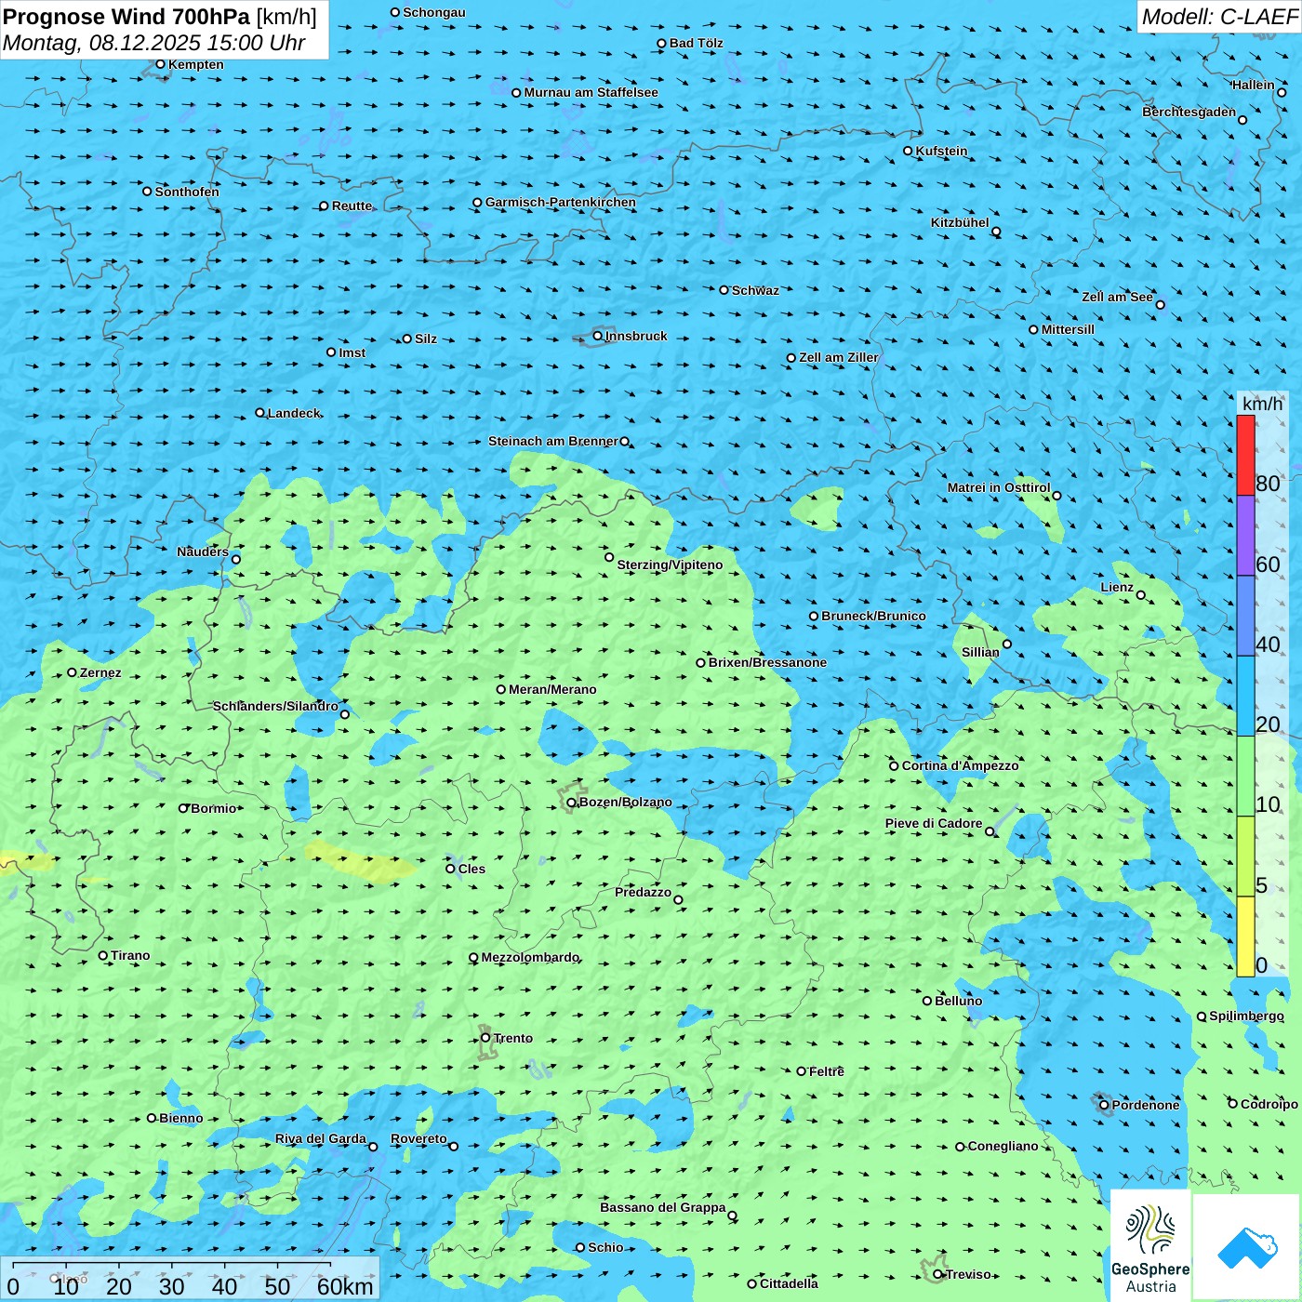
Task: Click the Pordenone city marker
Action: tap(1104, 1105)
